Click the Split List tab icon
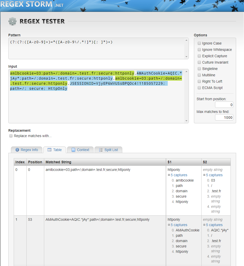This screenshot has width=244, height=266. pos(101,150)
